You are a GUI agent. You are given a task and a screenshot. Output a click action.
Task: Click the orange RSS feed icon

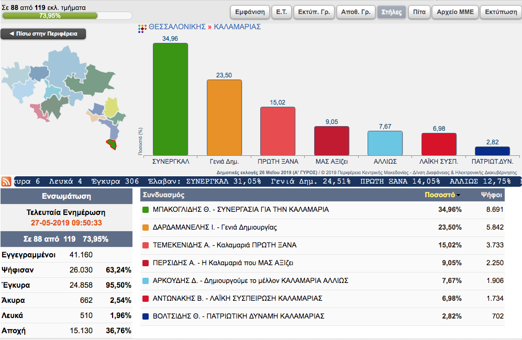tap(7, 182)
